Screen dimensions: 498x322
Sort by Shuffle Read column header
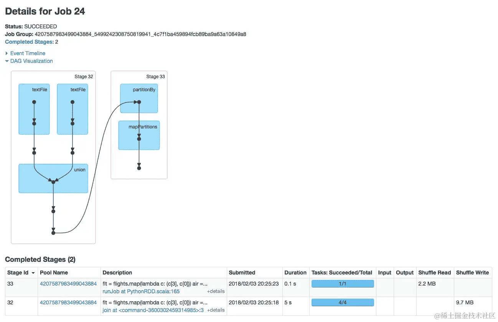[435, 273]
